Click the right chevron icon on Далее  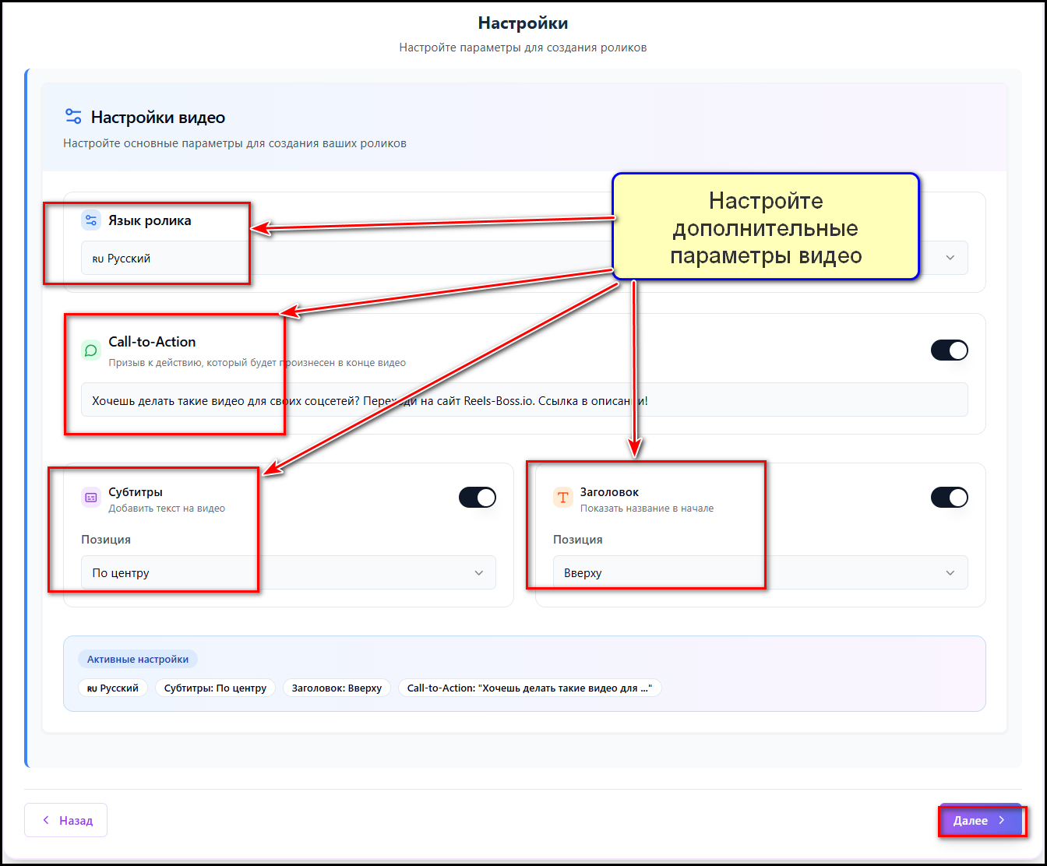pos(1002,820)
